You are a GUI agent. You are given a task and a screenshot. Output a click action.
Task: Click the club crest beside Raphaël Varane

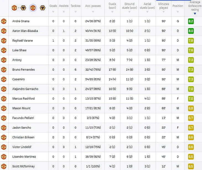(x=4, y=41)
